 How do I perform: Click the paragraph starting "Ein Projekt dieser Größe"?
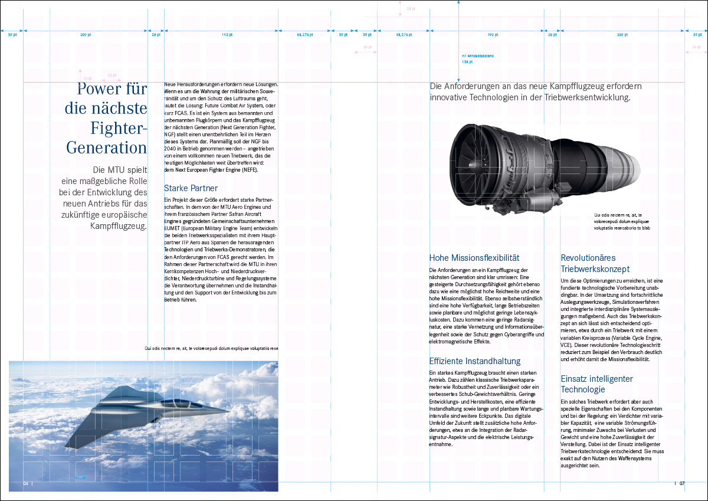[221, 251]
